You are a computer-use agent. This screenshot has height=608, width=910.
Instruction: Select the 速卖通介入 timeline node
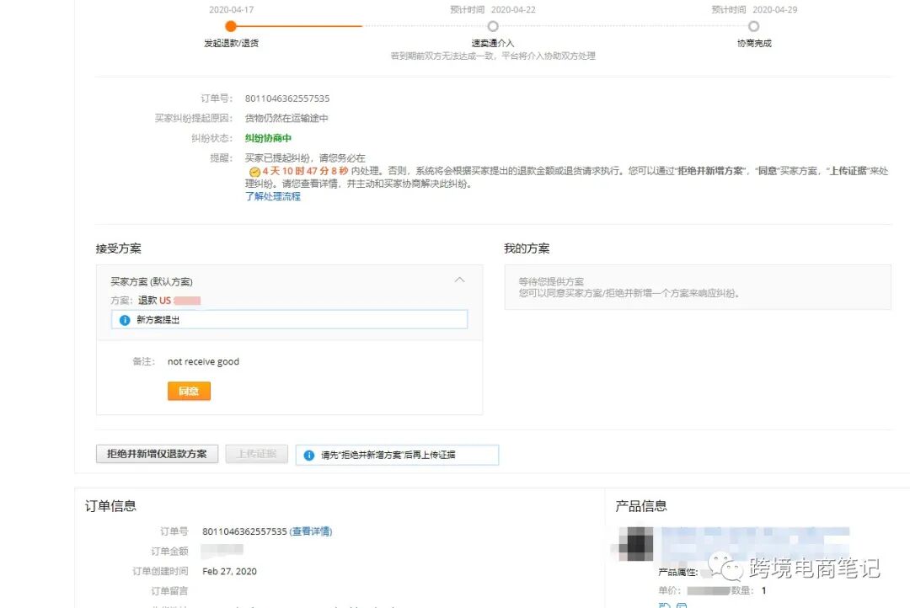[x=493, y=26]
